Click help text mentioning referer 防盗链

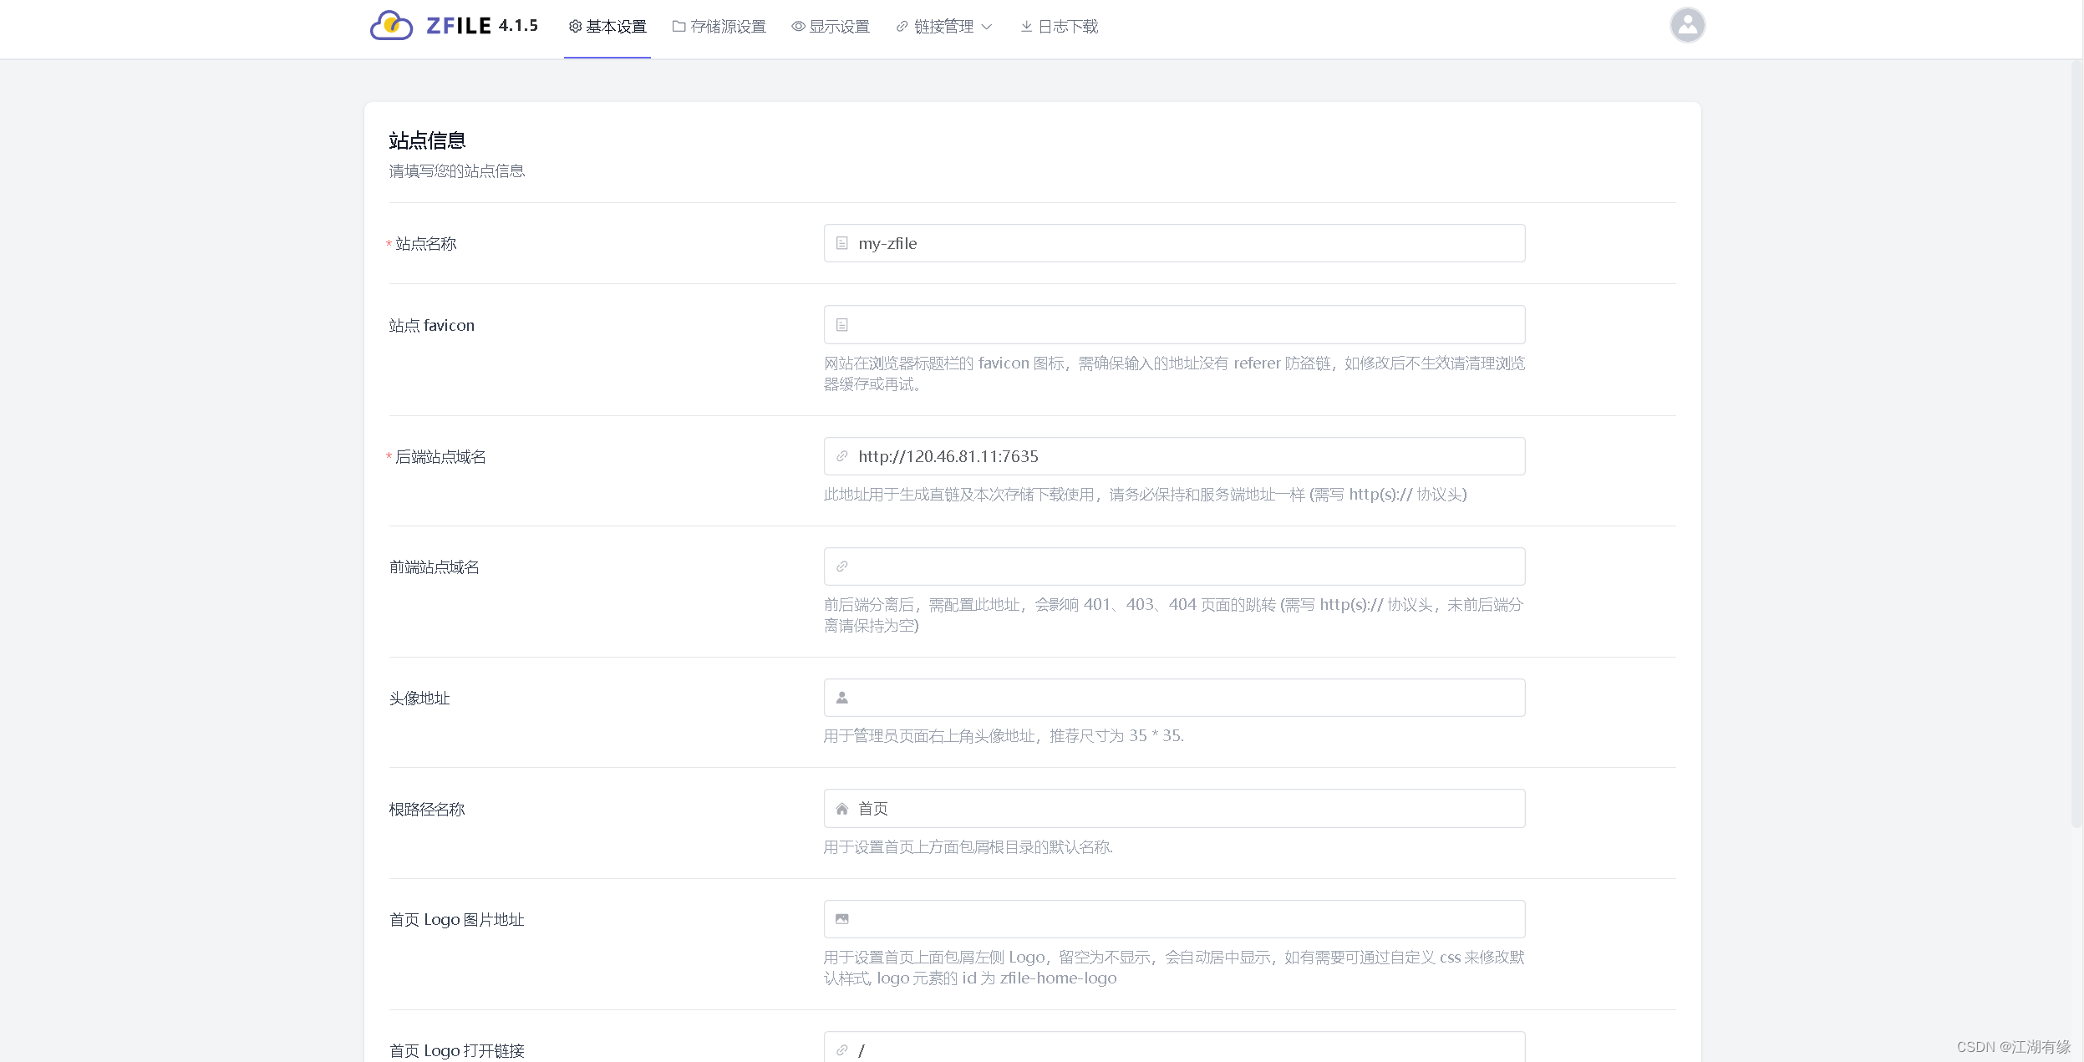click(1174, 373)
